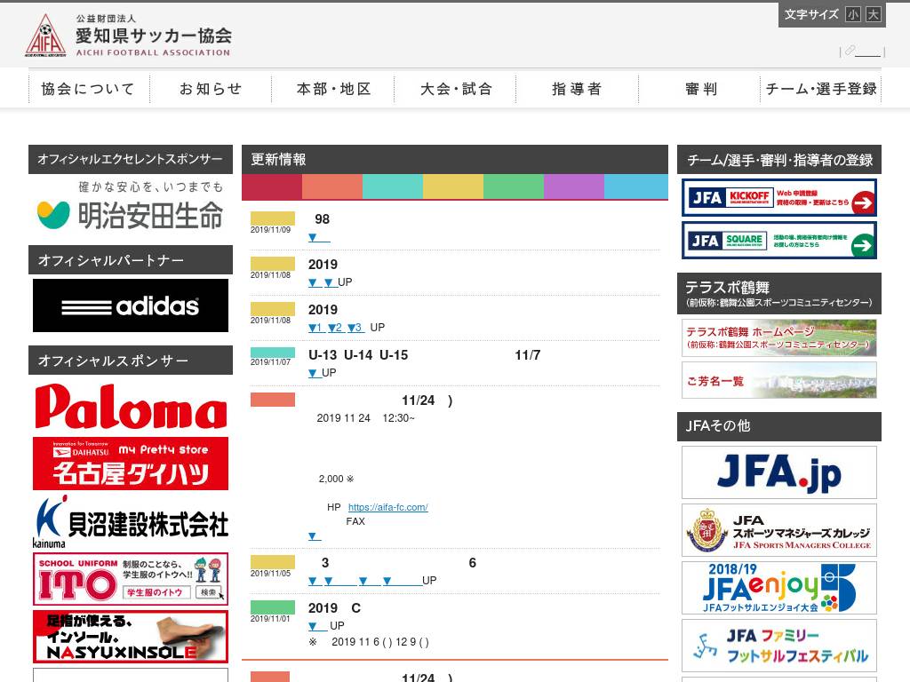Screen dimensions: 910x682
Task: Select the green category filter swatch
Action: click(513, 186)
